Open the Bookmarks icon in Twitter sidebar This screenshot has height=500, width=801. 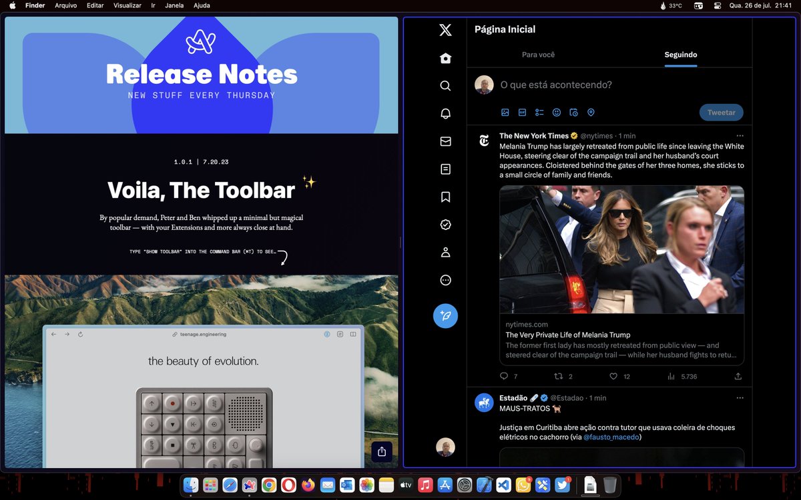pos(445,197)
